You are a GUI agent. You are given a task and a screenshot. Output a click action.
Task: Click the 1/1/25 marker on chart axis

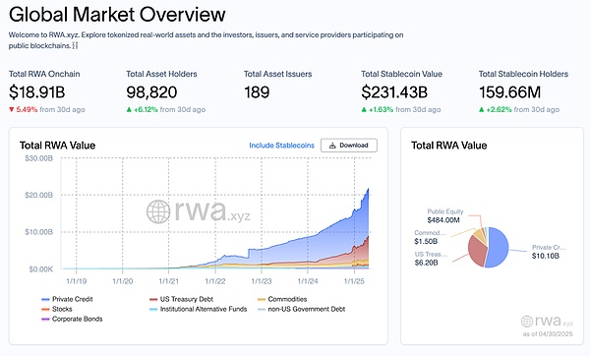(354, 281)
